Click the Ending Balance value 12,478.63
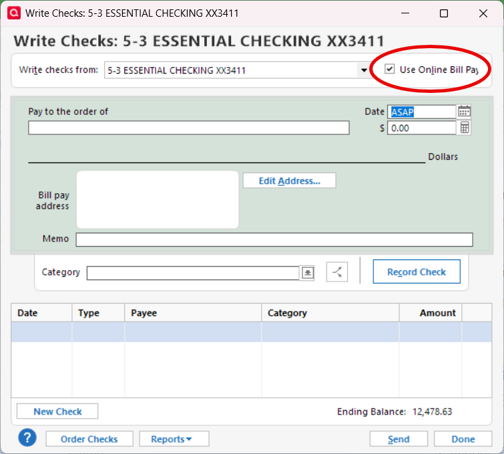This screenshot has width=504, height=454. pos(432,411)
